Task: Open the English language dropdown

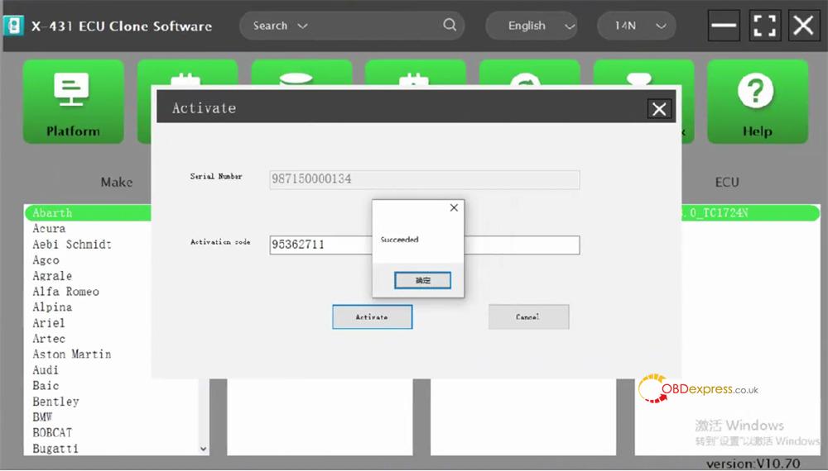Action: (x=532, y=26)
